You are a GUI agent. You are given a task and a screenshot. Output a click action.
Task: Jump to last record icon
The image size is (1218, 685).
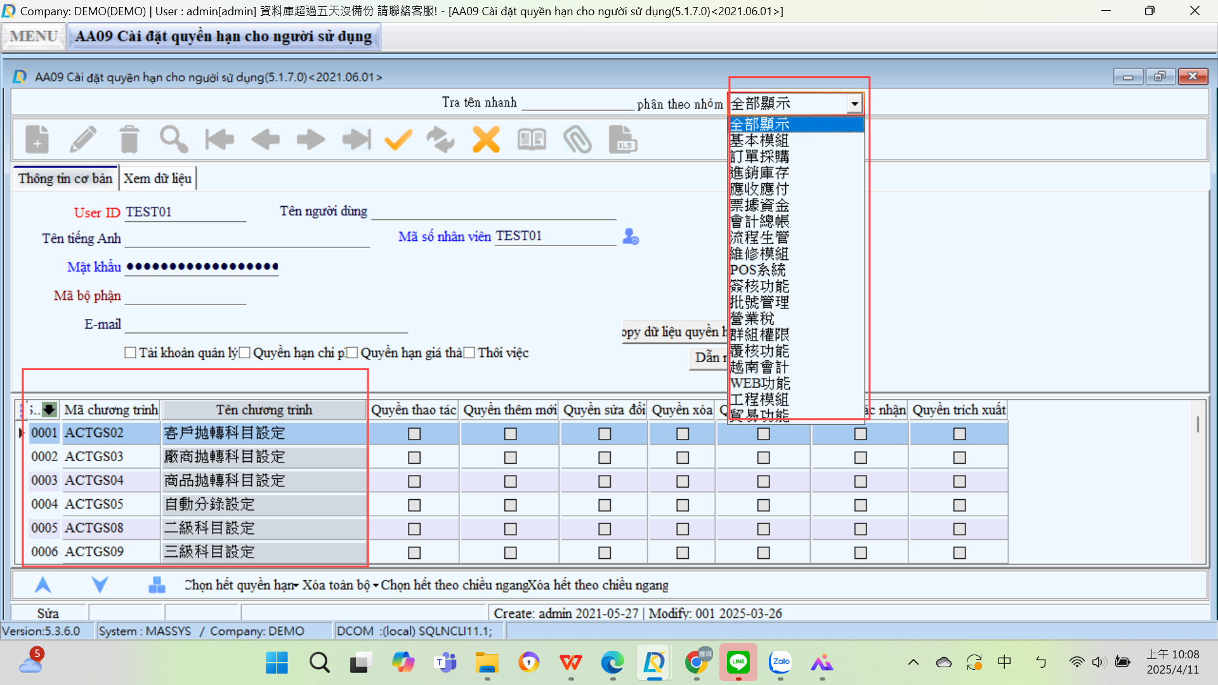click(x=357, y=140)
